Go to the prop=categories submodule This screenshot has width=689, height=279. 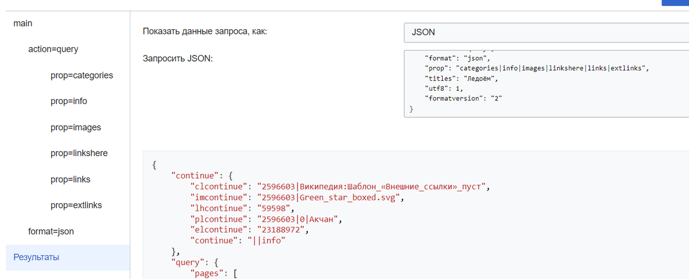click(82, 75)
